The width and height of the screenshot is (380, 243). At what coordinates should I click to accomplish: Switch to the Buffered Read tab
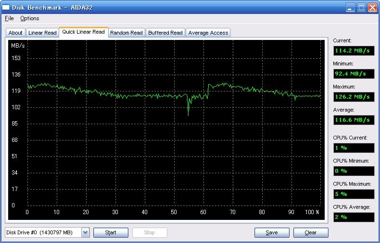(x=165, y=33)
